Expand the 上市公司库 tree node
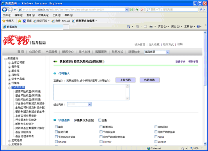Screen dimensions: 208x151 pyautogui.click(x=9, y=63)
